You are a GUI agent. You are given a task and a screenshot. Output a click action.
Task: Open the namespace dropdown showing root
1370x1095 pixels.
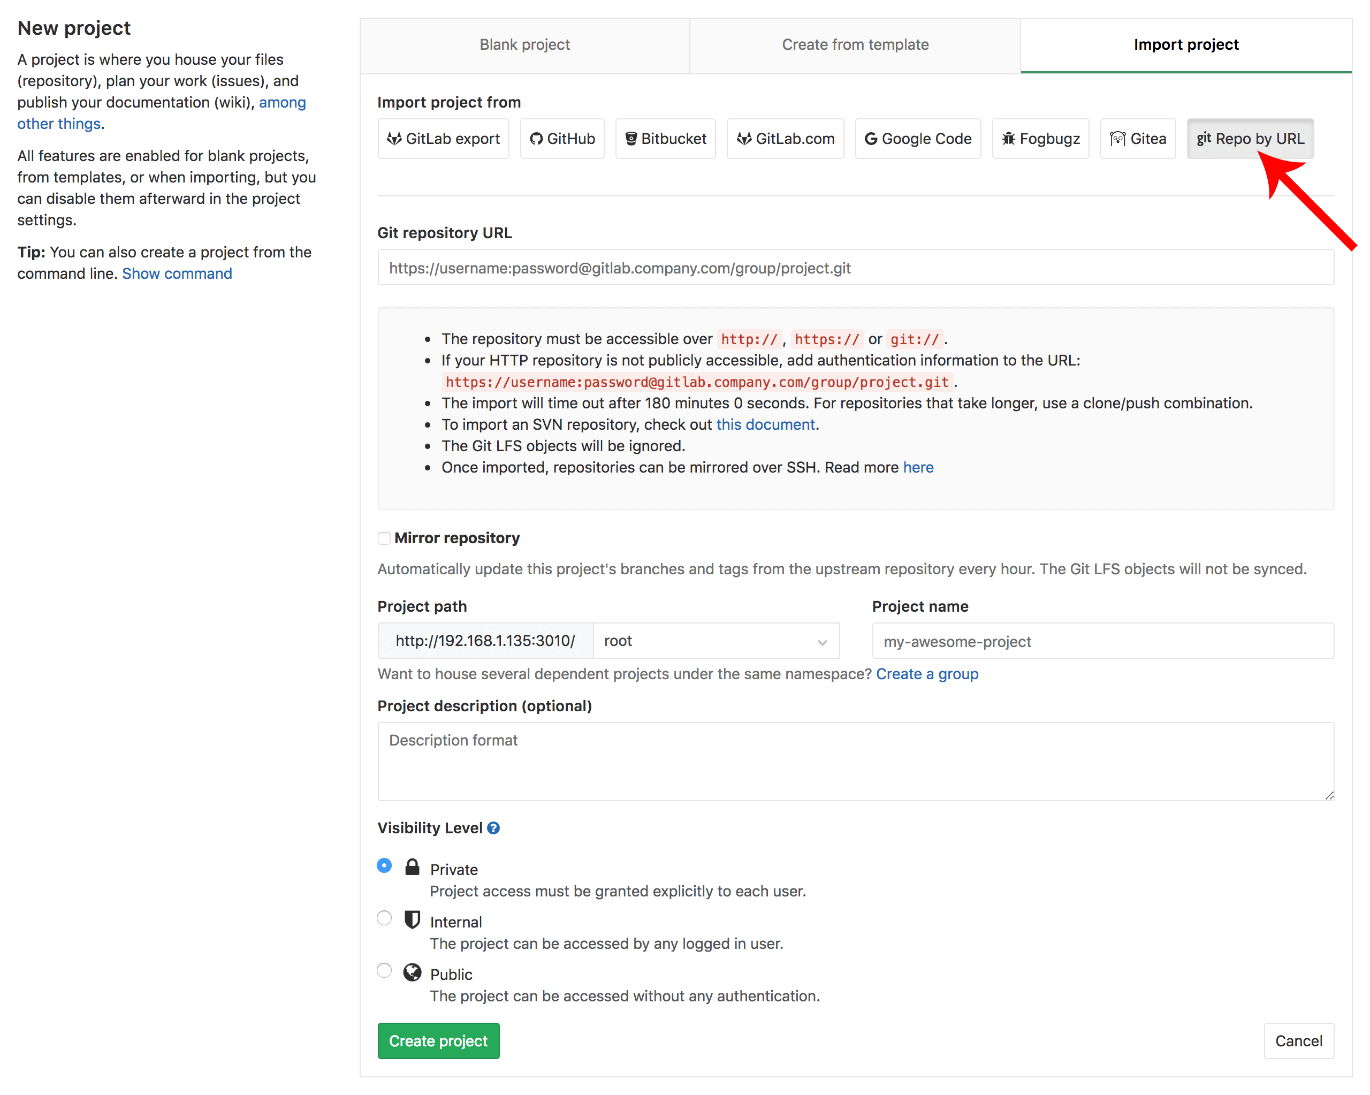[x=717, y=641]
